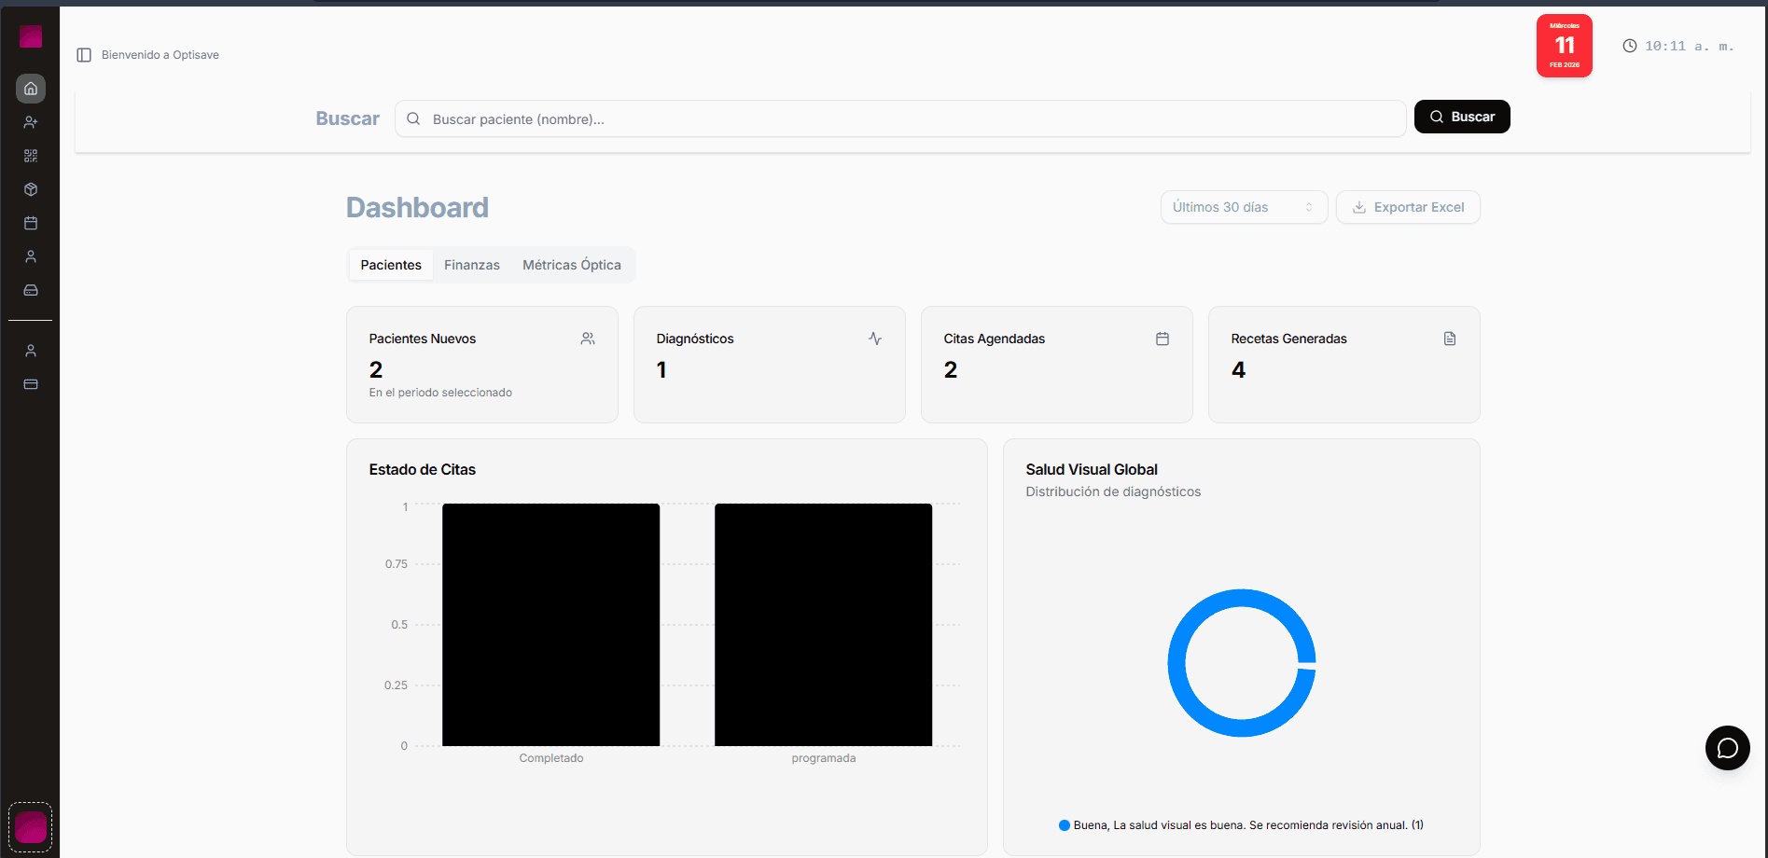Switch to the Métricas Óptica tab
The image size is (1768, 858).
571,265
